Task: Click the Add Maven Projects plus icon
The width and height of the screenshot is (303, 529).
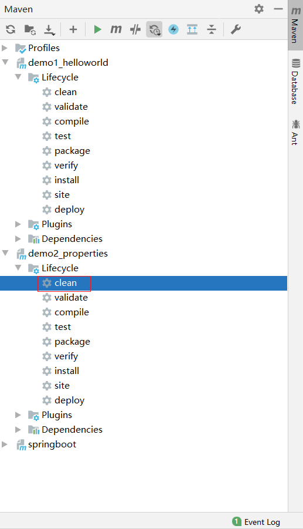Action: pos(73,29)
